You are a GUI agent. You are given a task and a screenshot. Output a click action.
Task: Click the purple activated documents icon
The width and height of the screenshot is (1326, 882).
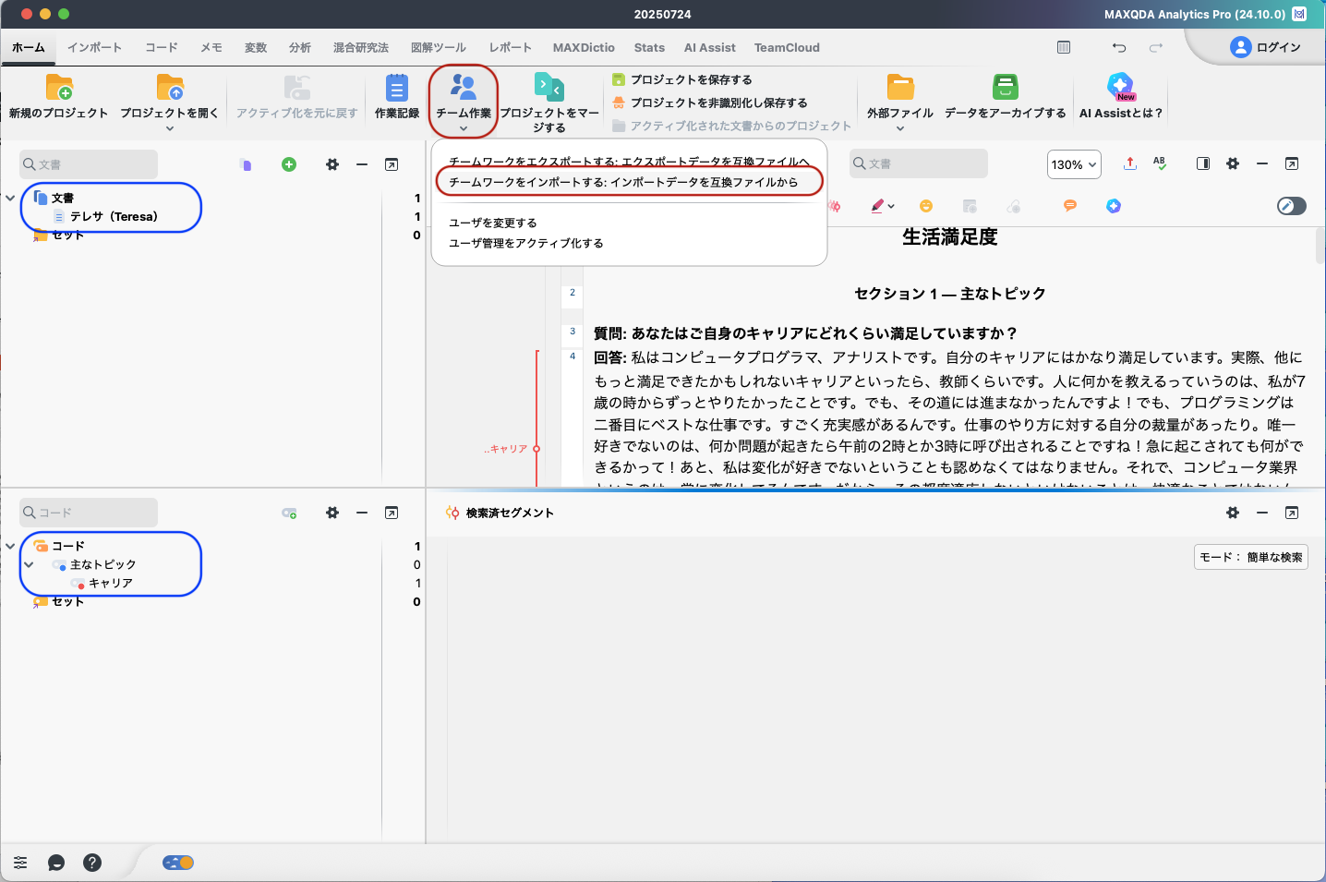coord(246,164)
